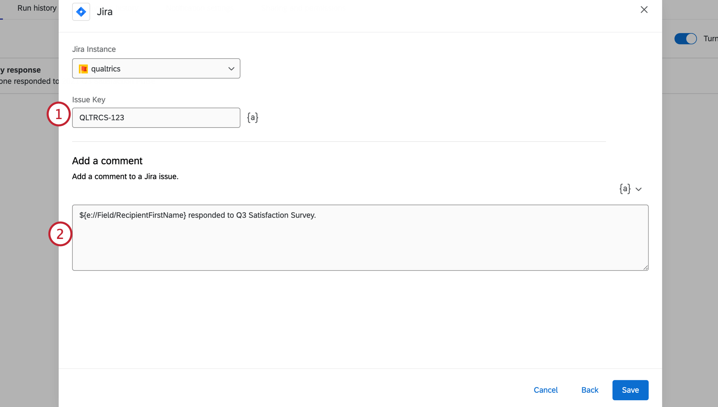
Task: Click the Jira Instance dropdown arrow
Action: [231, 68]
